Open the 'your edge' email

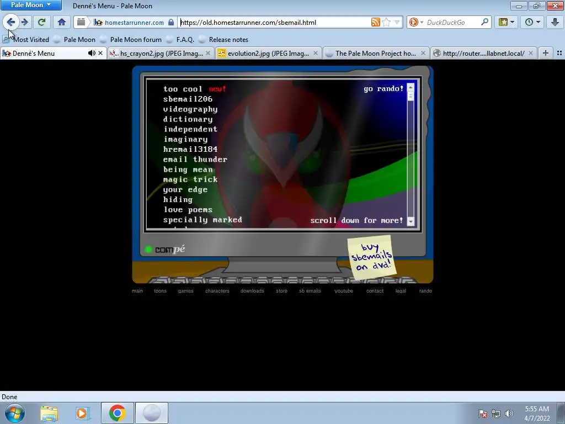click(x=185, y=189)
